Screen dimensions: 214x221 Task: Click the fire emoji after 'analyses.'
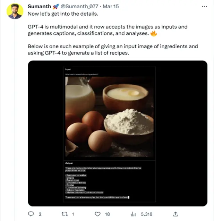point(154,34)
